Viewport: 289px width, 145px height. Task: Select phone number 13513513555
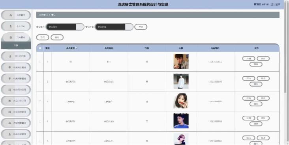click(215, 62)
